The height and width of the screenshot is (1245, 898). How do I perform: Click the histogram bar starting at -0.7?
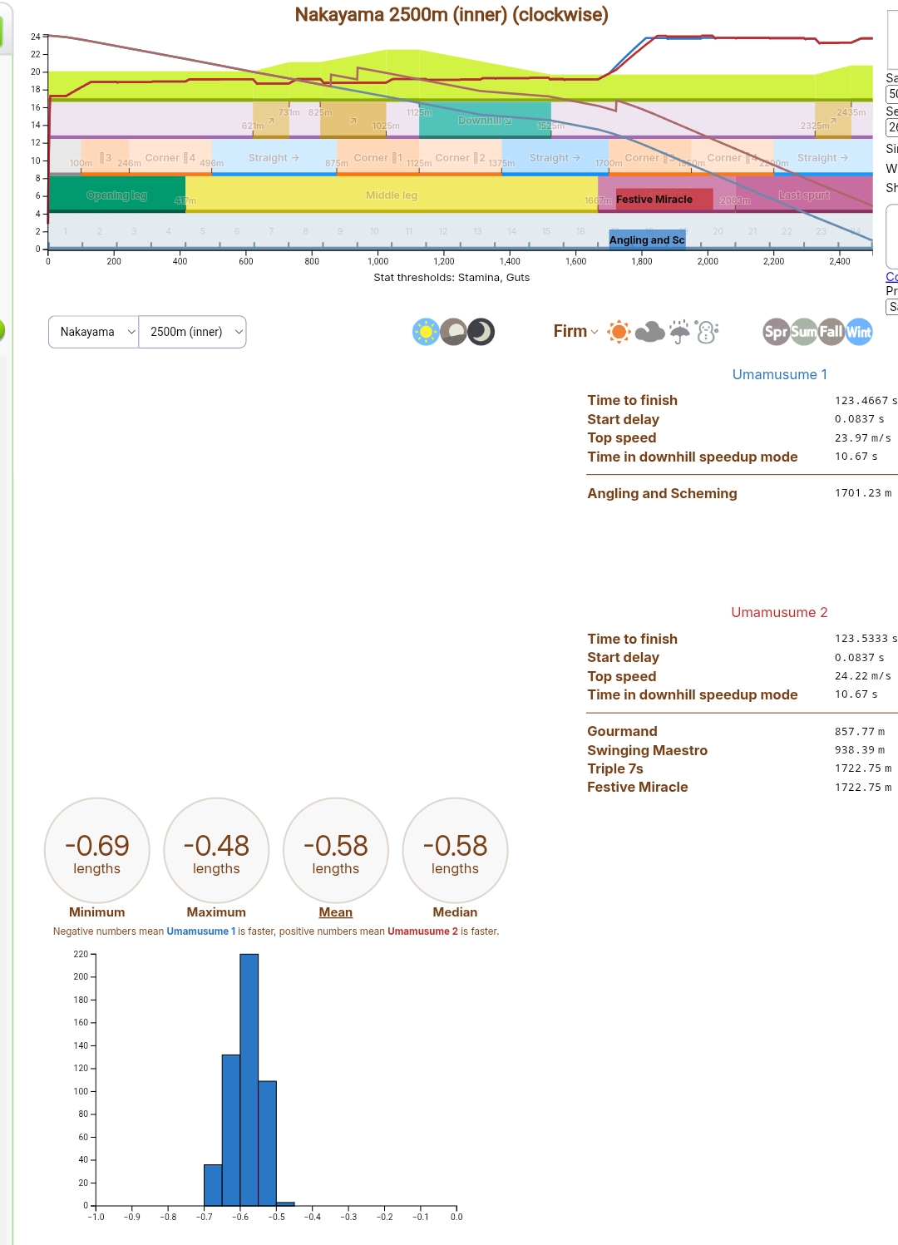click(213, 1185)
